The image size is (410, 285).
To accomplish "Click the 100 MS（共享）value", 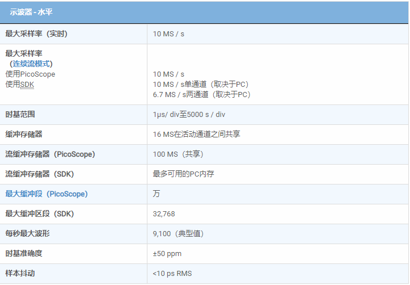I will pyautogui.click(x=178, y=154).
